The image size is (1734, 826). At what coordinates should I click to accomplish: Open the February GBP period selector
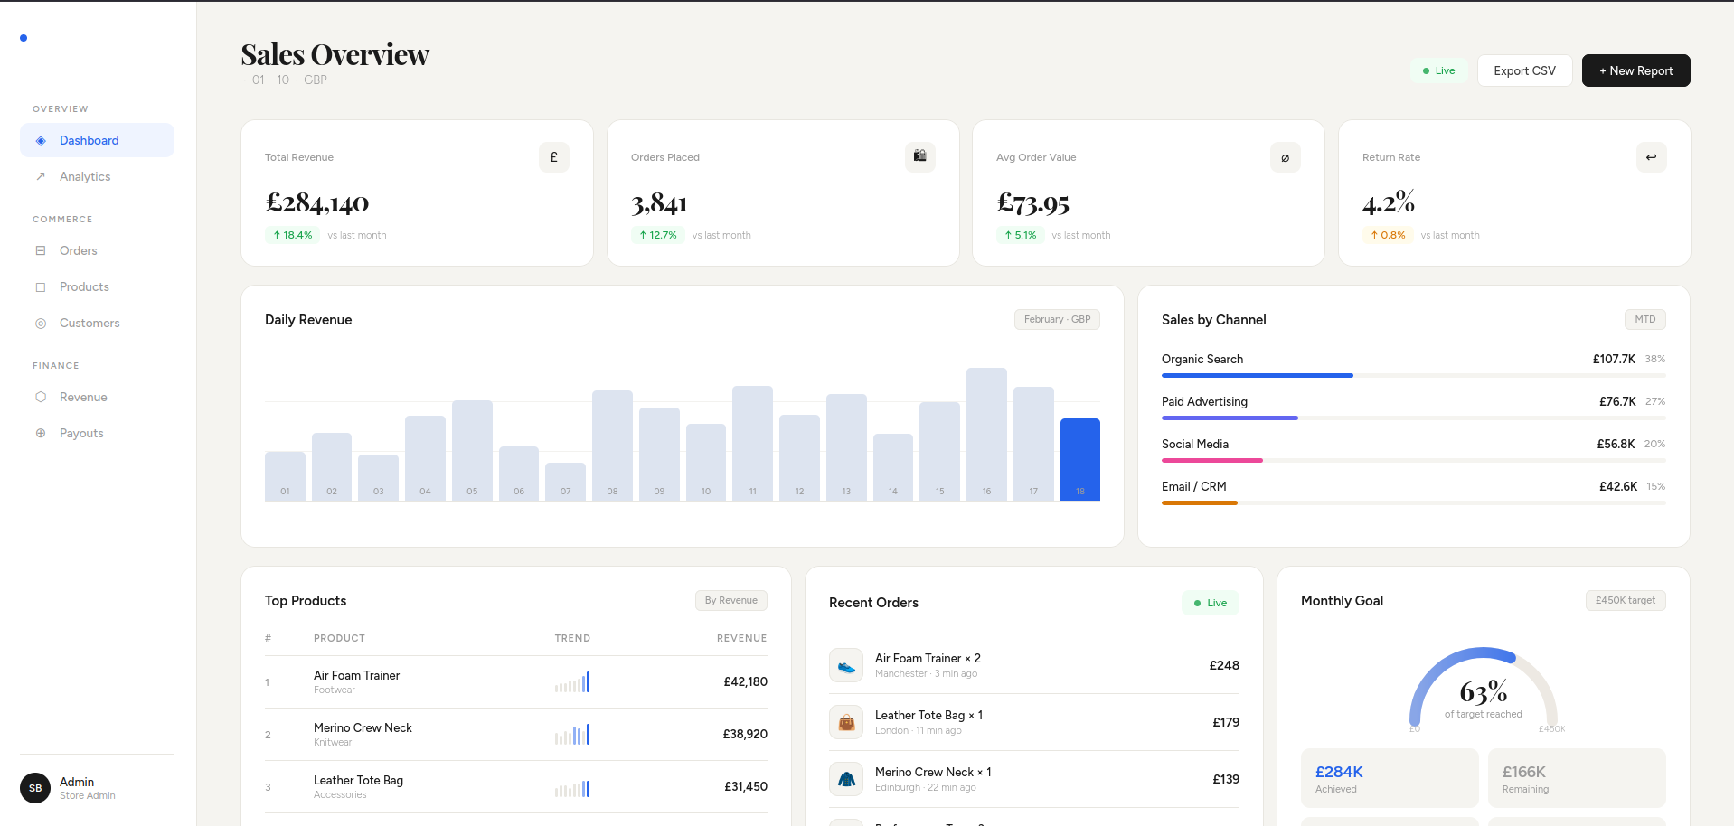[1056, 319]
